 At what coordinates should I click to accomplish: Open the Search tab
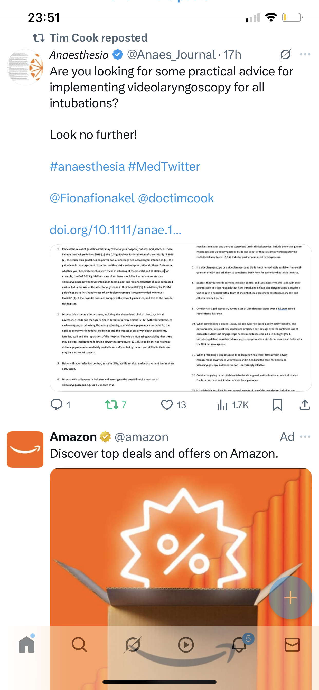pyautogui.click(x=79, y=645)
